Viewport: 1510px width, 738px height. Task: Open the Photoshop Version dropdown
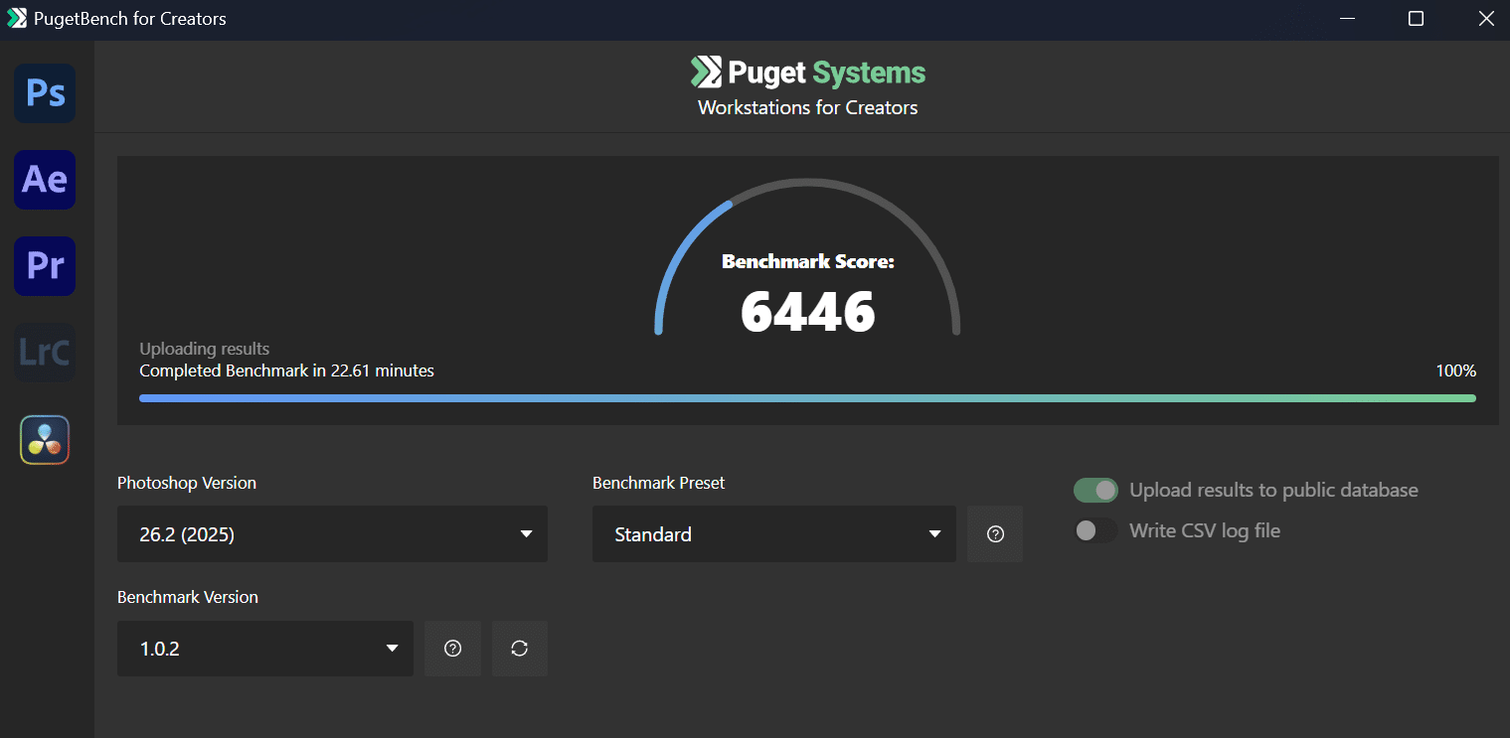[x=332, y=534]
